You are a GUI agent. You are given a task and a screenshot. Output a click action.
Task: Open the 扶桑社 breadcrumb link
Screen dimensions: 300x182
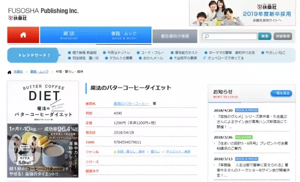click(x=18, y=71)
